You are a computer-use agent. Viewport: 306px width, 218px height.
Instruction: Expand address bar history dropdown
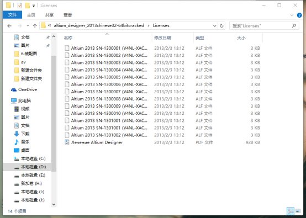click(215, 26)
